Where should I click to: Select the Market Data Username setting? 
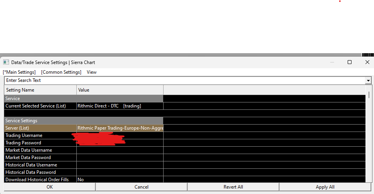click(41, 150)
